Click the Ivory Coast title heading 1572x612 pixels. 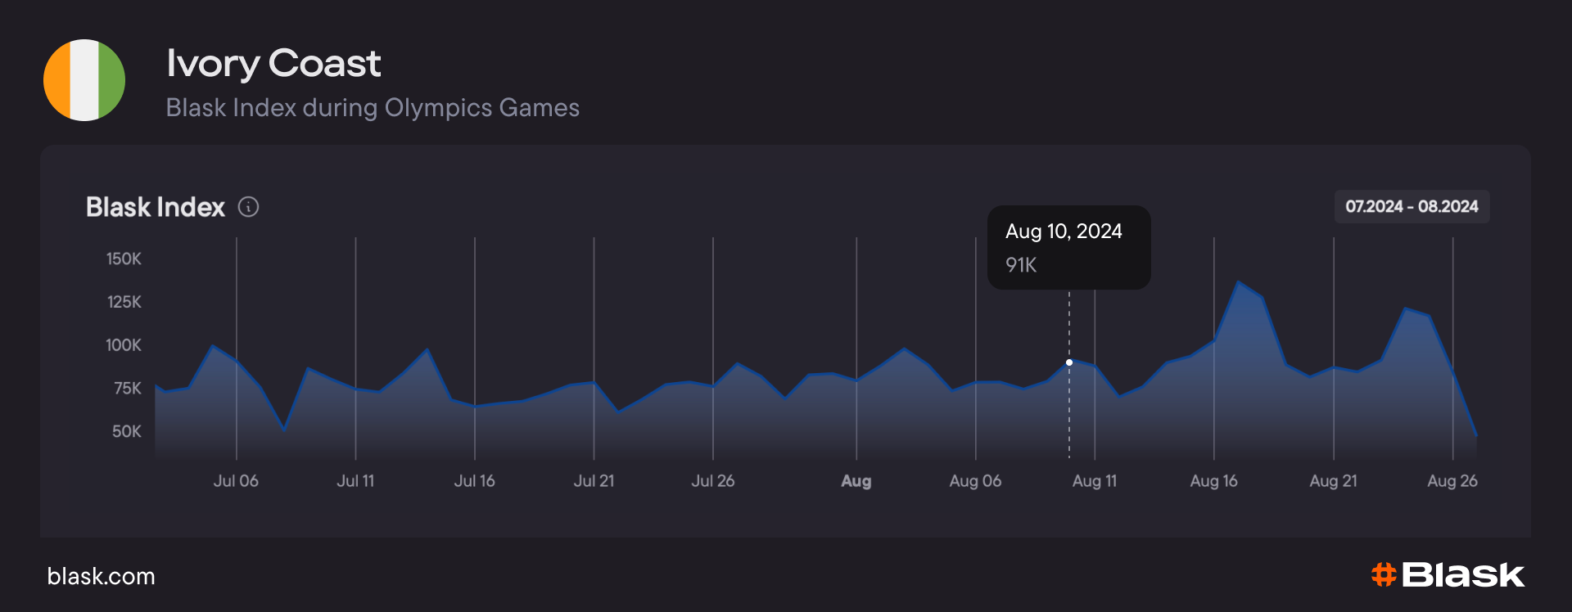(x=273, y=63)
